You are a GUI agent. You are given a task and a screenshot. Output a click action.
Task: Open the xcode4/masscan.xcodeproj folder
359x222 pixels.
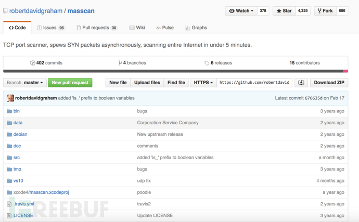41,192
